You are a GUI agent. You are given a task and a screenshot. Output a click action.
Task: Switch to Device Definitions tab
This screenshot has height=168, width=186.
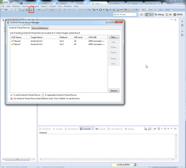[x=40, y=28]
